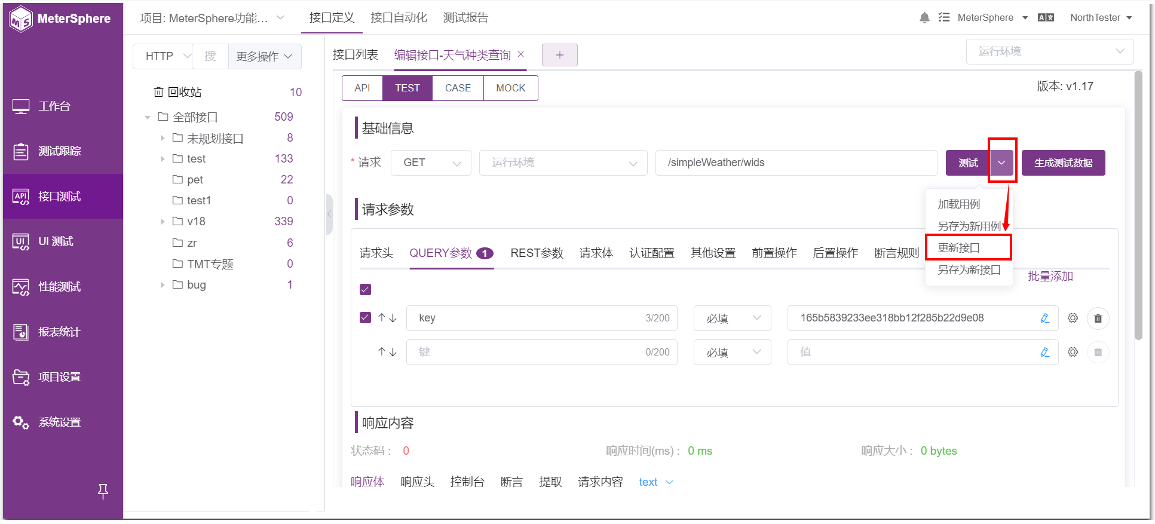Click the 批量添加 link

point(1050,276)
